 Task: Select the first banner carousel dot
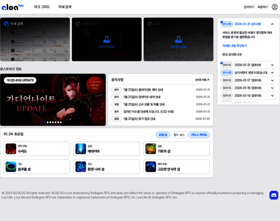45,122
